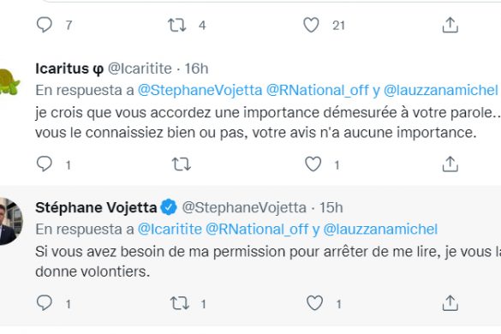Viewport: 501px width, 334px height.
Task: Open @lauzzanamichel mention in Vojetta's reply
Action: coord(380,230)
